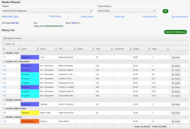This screenshot has width=190, height=129.
Task: Remove the Section grouping chip
Action: click(x=13, y=44)
